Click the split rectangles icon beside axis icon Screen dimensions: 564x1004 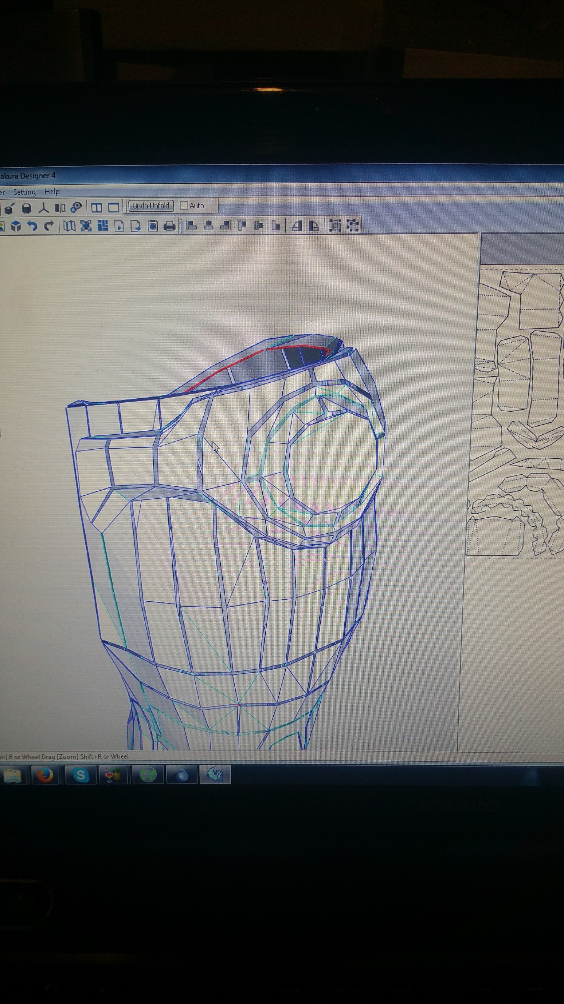60,208
